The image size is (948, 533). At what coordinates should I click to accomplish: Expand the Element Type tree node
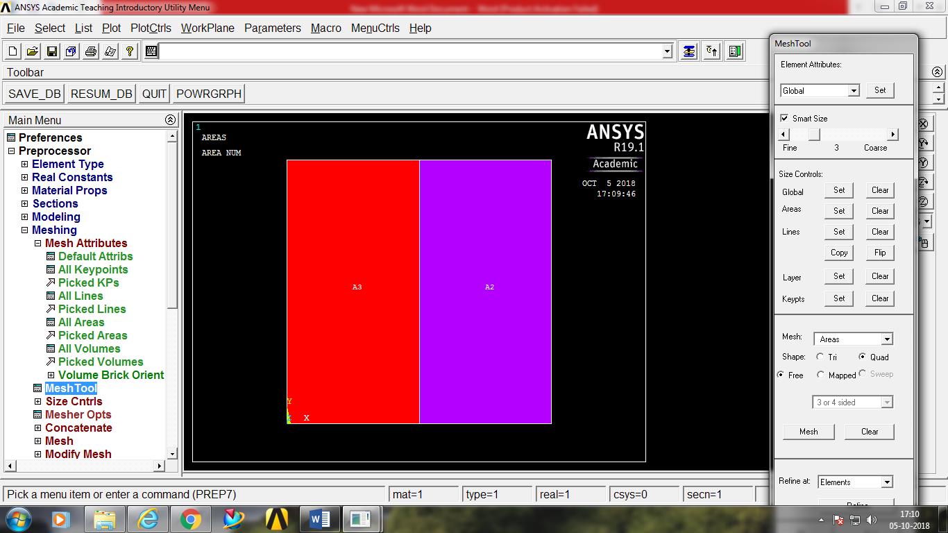(x=24, y=164)
